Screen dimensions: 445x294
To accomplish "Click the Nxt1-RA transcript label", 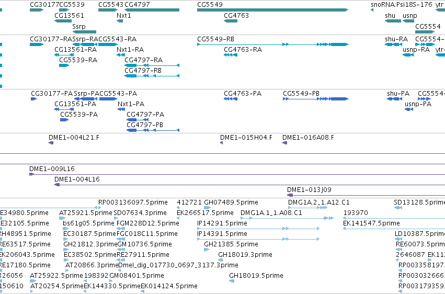I will (x=130, y=49).
